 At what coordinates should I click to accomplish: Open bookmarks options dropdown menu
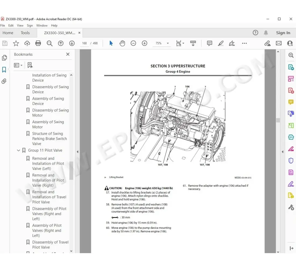click(18, 65)
